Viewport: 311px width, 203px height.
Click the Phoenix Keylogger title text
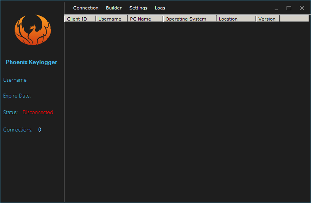31,62
